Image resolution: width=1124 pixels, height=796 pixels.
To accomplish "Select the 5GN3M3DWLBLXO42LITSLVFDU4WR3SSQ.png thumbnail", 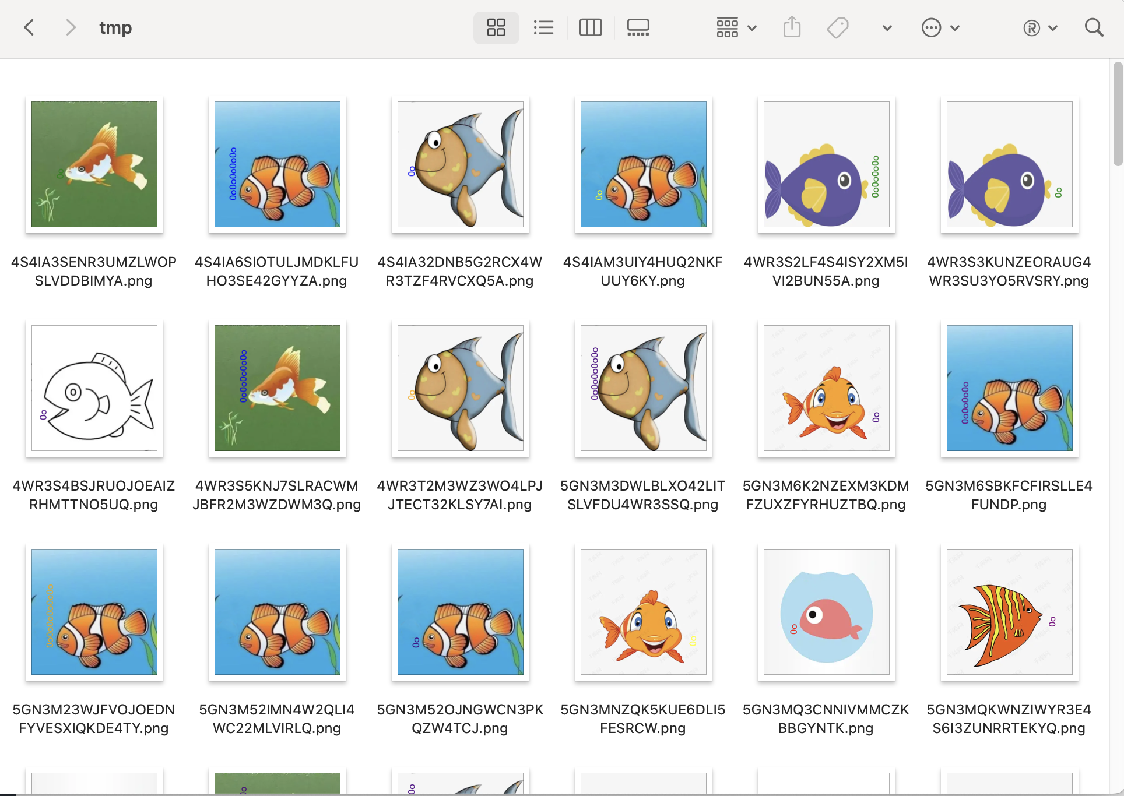I will point(644,388).
